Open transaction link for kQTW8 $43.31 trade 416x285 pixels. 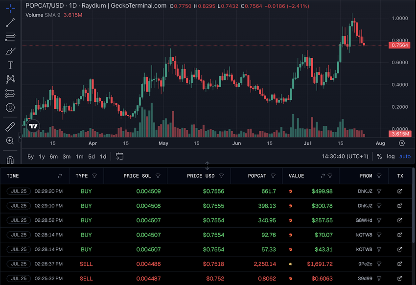tap(399, 249)
